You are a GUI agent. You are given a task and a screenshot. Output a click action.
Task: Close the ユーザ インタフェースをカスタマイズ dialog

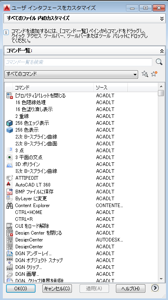coord(159,8)
